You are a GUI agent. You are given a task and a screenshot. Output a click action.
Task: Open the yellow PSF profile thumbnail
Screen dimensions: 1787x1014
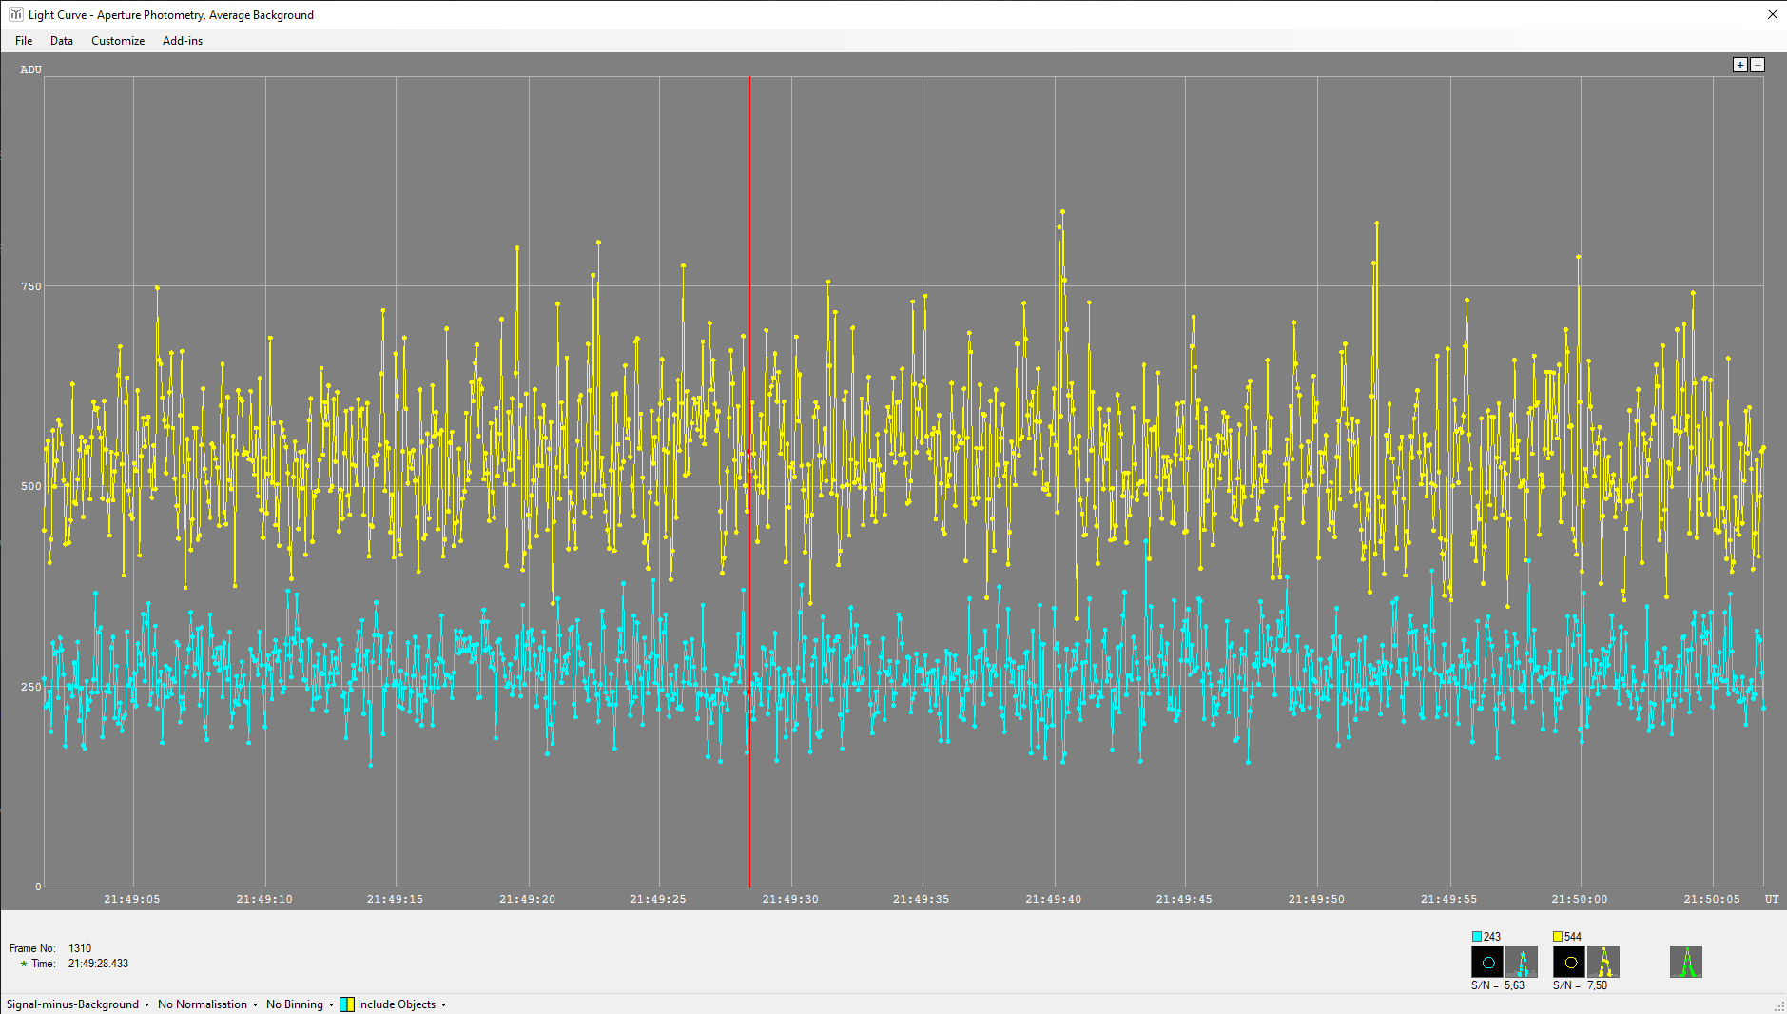point(1603,962)
